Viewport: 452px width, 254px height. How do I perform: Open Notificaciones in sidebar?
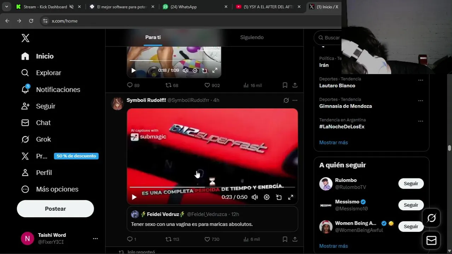pos(51,90)
